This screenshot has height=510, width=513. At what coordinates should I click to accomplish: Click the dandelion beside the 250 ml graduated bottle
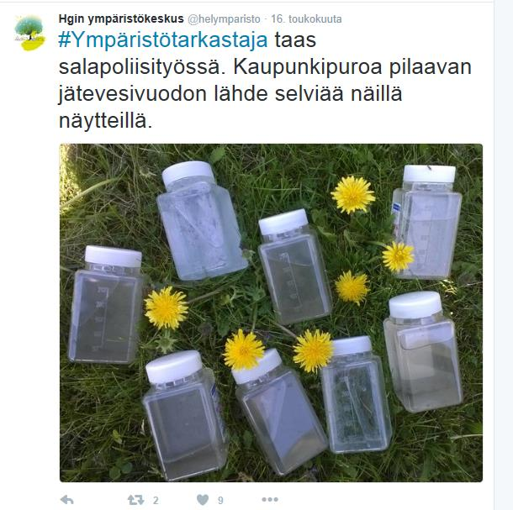click(167, 308)
